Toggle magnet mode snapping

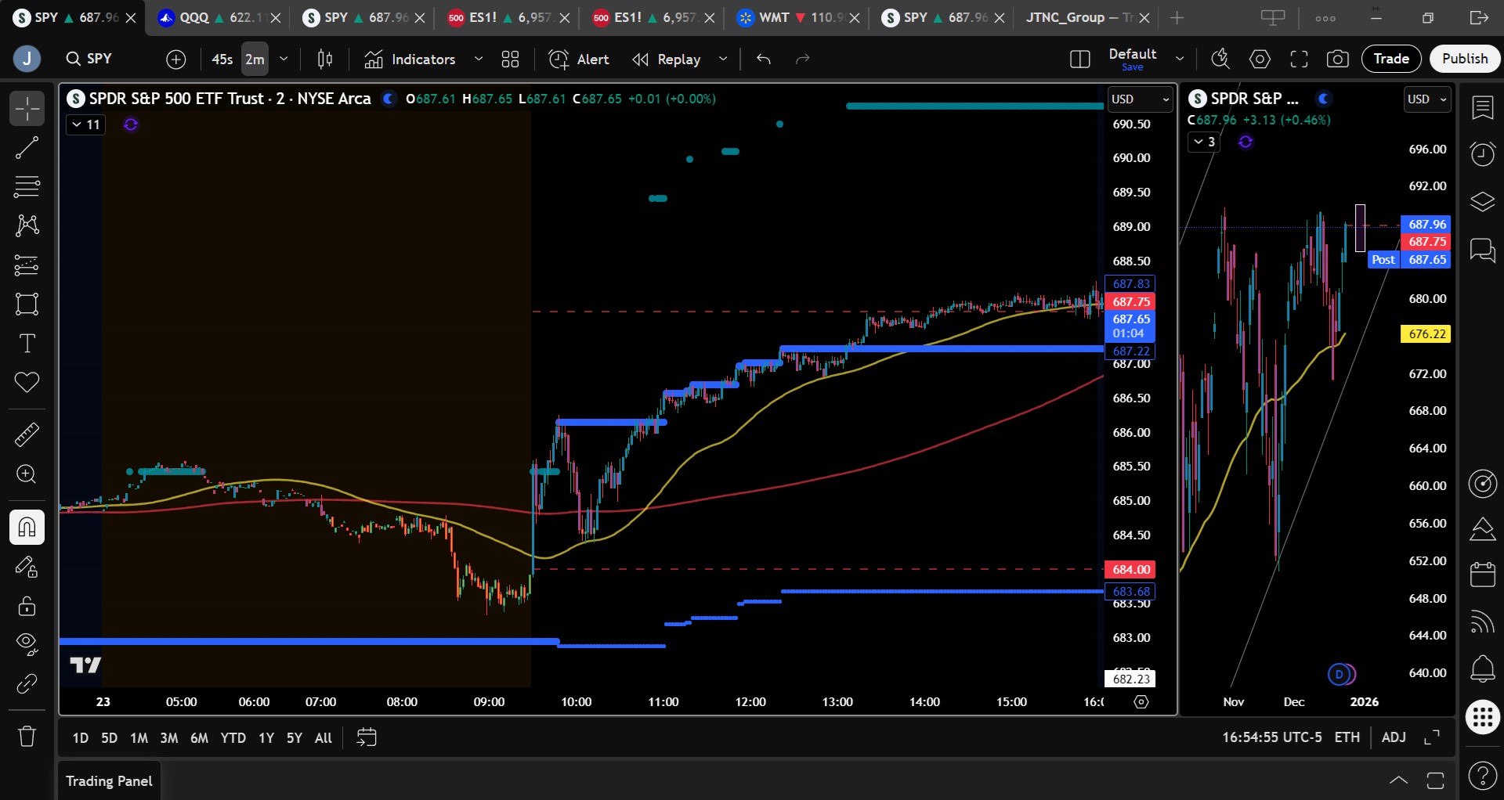click(27, 527)
